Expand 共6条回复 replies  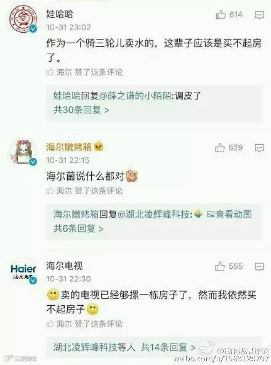(x=78, y=229)
